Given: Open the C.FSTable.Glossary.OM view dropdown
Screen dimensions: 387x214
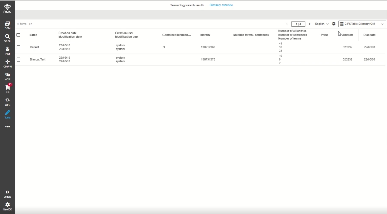Looking at the screenshot, I should pyautogui.click(x=362, y=24).
